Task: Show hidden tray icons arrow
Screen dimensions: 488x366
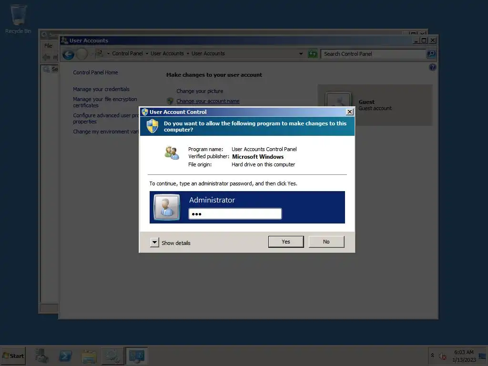Action: point(432,356)
